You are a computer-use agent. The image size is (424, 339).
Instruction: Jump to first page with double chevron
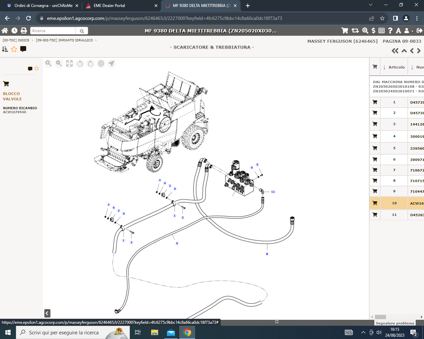[395, 51]
